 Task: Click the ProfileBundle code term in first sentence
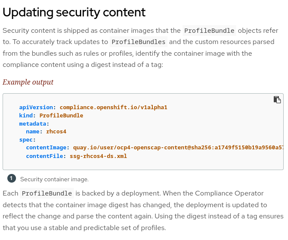pos(209,31)
